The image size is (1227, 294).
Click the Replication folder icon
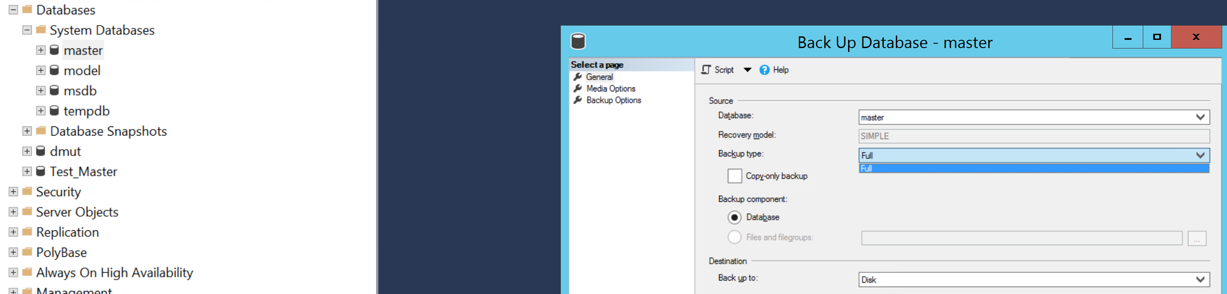point(27,231)
